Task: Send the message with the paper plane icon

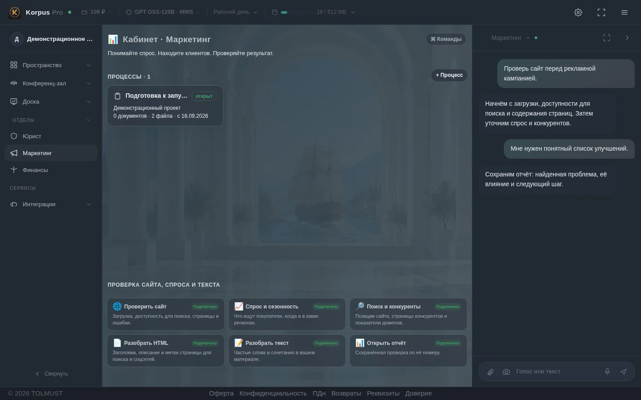Action: coord(623,372)
